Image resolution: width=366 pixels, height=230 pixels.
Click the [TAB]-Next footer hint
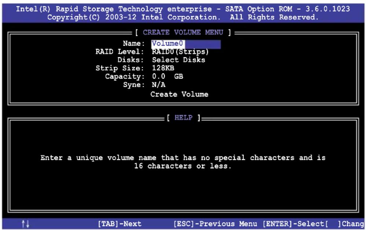pos(120,224)
